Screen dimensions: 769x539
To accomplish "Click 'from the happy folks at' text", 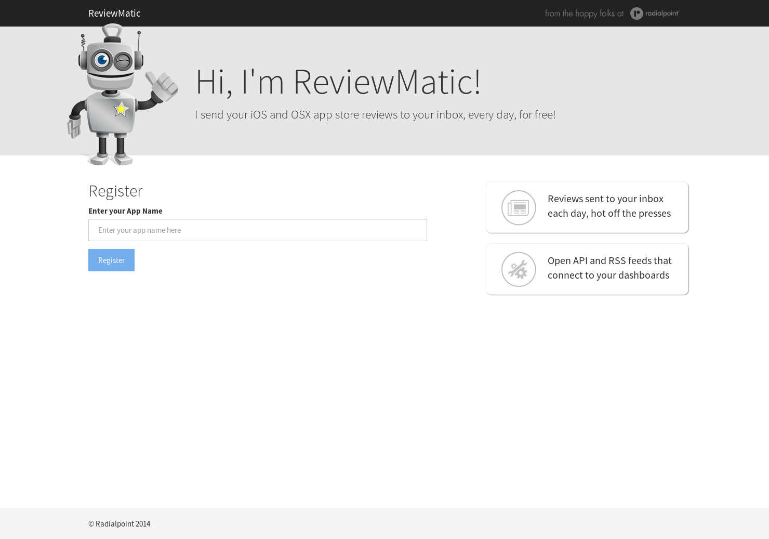I will pos(584,13).
